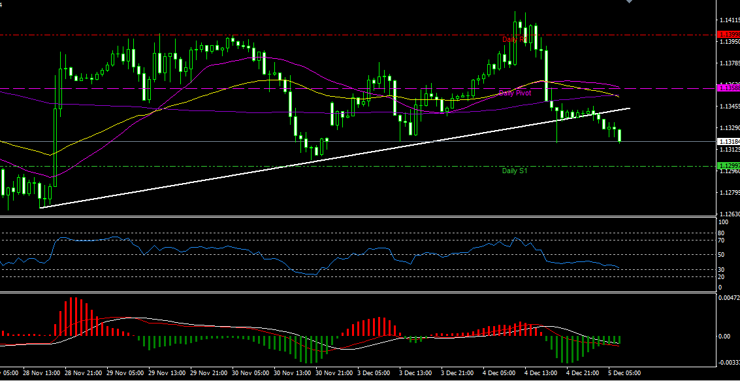This screenshot has height=381, width=740.
Task: Click the 1.13290 price axis label
Action: coord(729,127)
